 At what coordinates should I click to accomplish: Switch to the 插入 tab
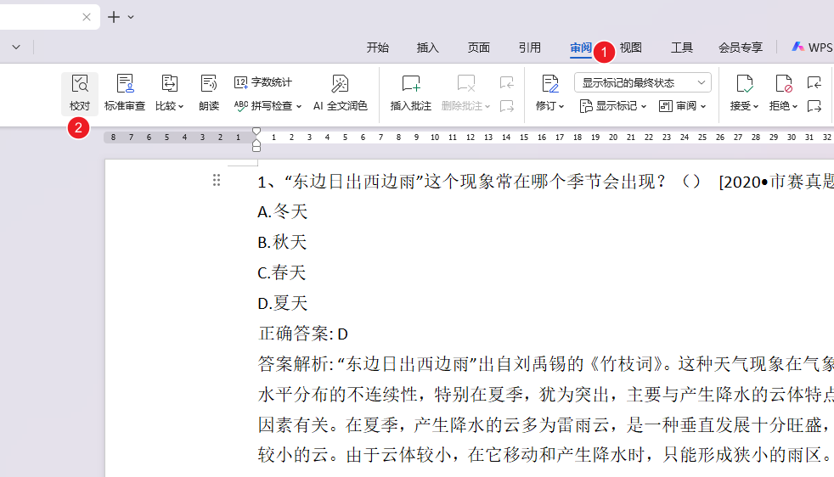pos(428,48)
